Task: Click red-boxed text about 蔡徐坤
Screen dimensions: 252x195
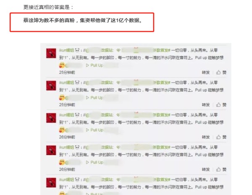Action: 83,21
